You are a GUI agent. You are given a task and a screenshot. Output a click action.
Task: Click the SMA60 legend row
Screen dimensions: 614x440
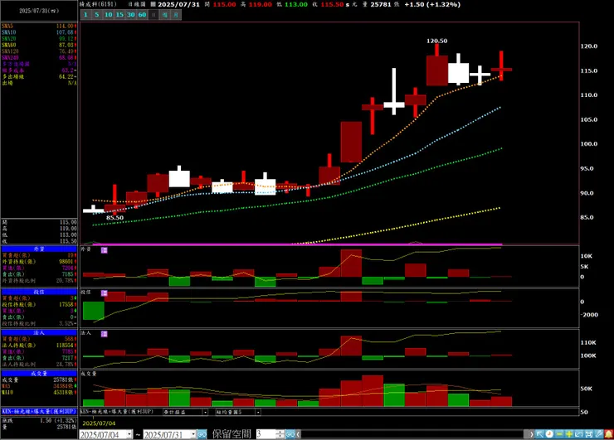point(39,45)
